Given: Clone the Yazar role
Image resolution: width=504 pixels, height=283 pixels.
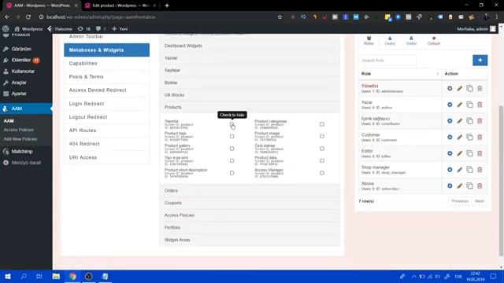Looking at the screenshot, I should (x=469, y=105).
